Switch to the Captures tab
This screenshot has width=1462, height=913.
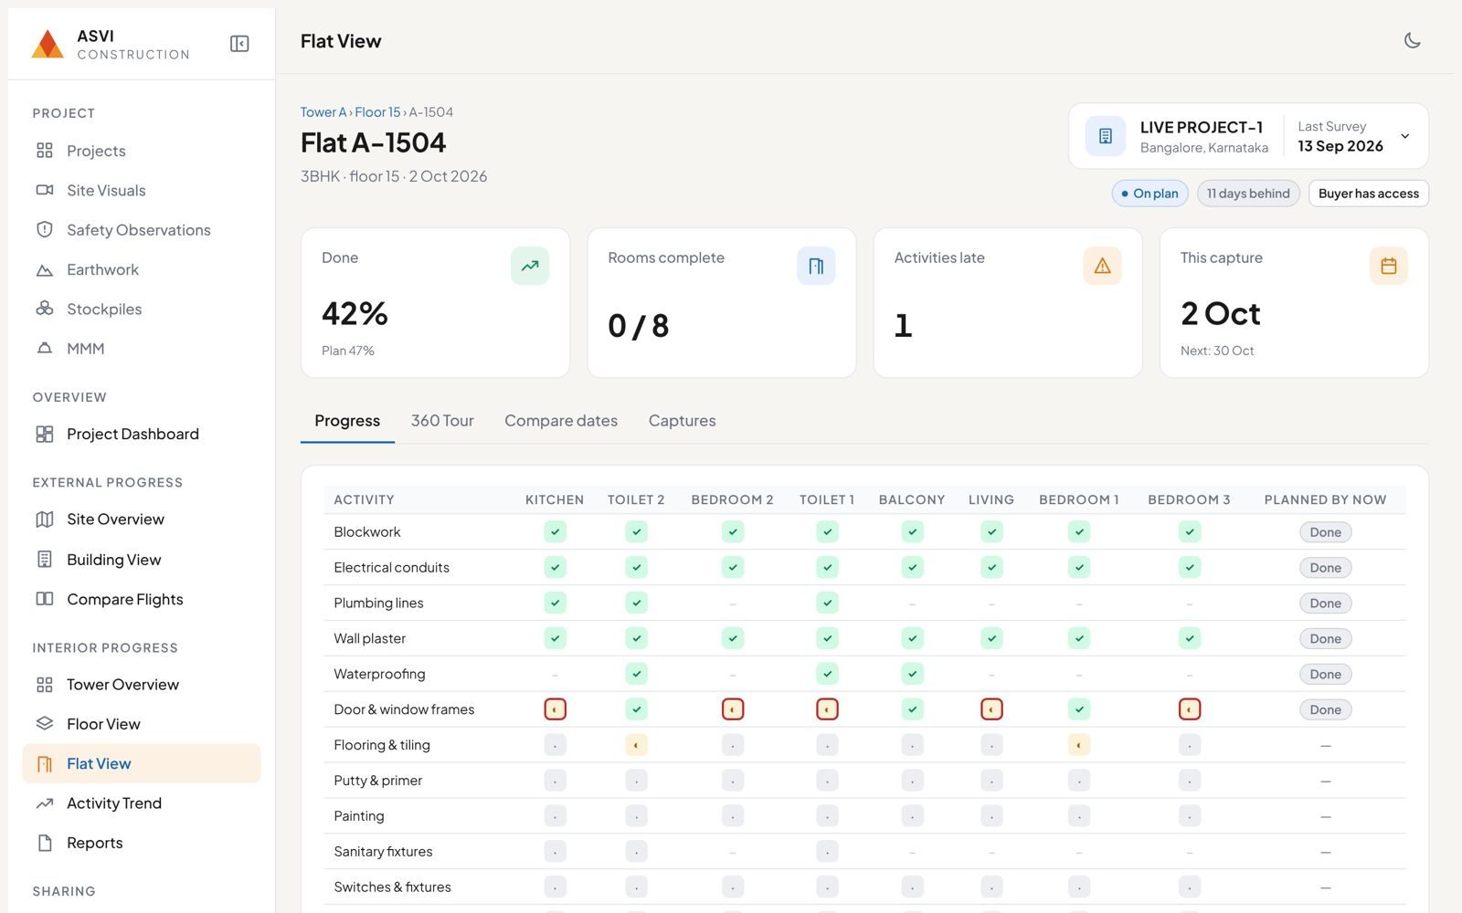(x=682, y=421)
